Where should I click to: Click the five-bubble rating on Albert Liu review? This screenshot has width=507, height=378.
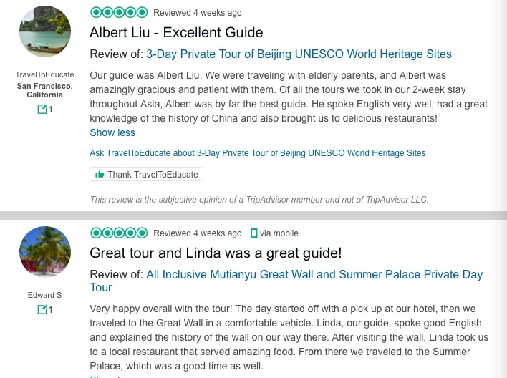point(119,12)
